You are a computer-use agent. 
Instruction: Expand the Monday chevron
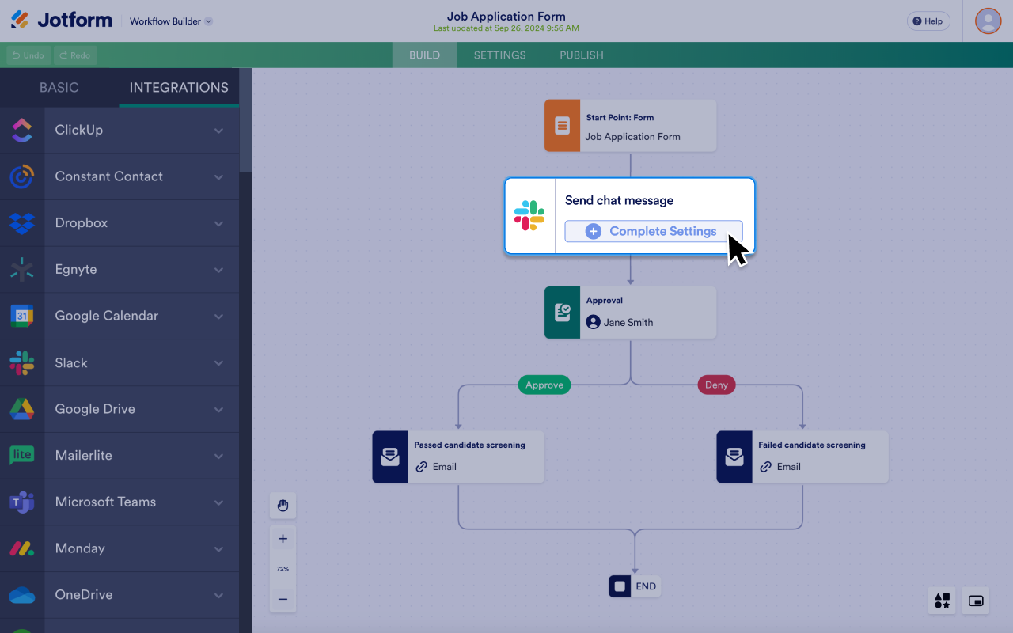click(x=218, y=549)
